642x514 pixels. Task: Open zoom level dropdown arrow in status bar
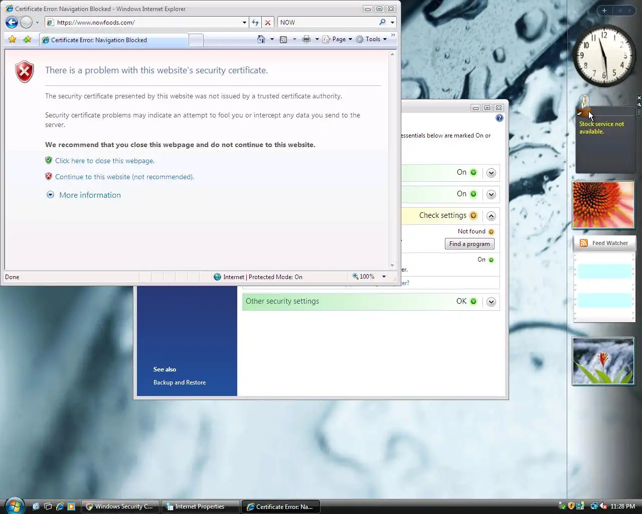coord(384,277)
